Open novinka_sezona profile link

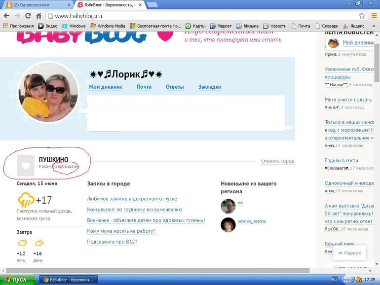click(252, 221)
